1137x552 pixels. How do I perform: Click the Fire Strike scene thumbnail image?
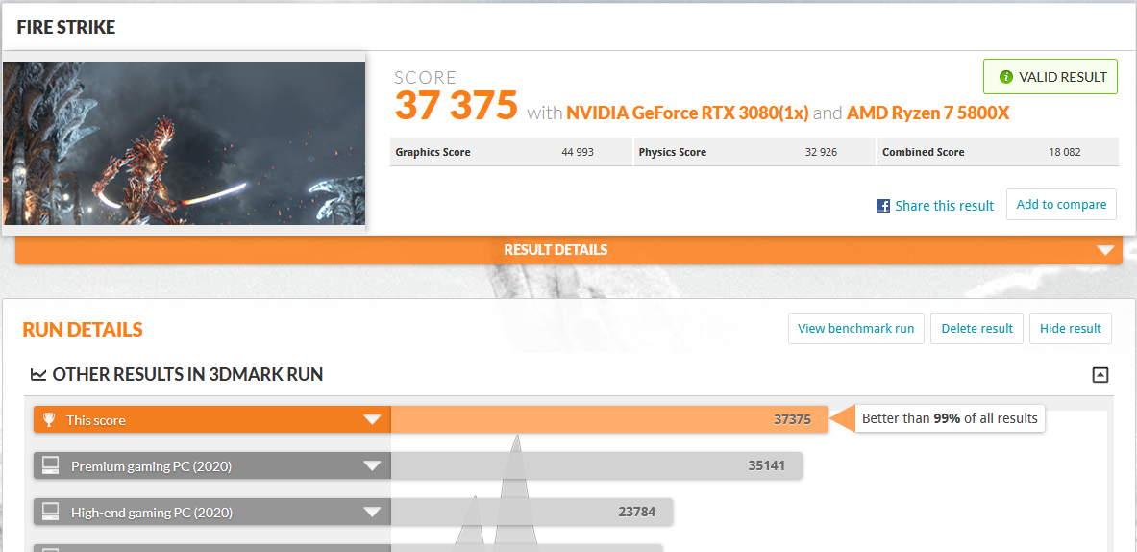pyautogui.click(x=185, y=143)
